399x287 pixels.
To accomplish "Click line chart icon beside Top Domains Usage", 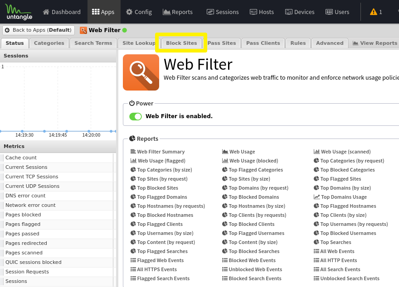I will tap(316, 197).
